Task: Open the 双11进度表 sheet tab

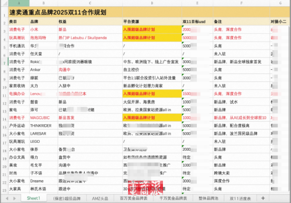Action: pos(240,198)
